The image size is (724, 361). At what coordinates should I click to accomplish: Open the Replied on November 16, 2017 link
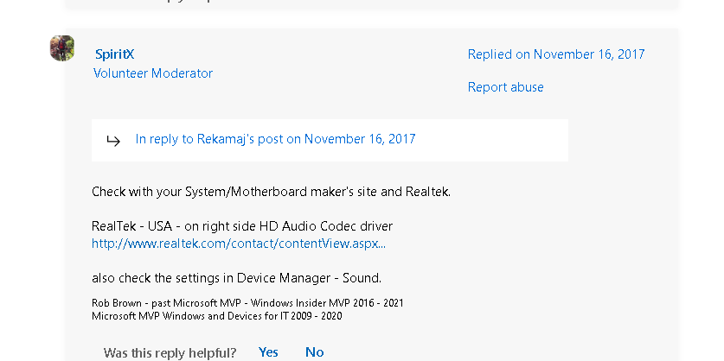(556, 54)
